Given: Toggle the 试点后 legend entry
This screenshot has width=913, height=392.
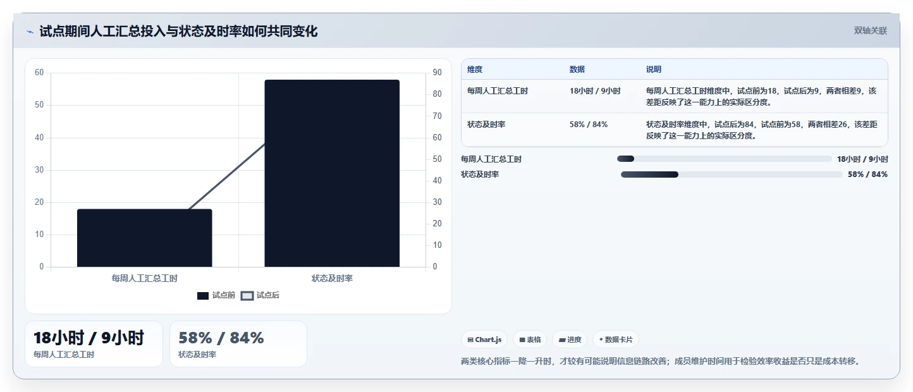Looking at the screenshot, I should 260,295.
